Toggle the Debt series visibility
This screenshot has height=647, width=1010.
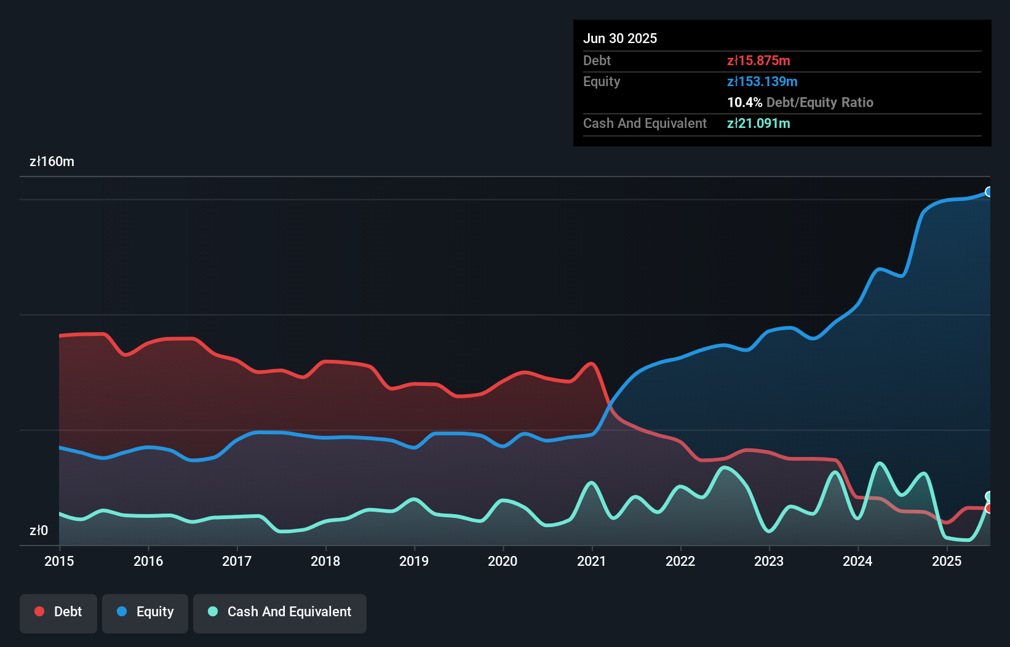(58, 611)
